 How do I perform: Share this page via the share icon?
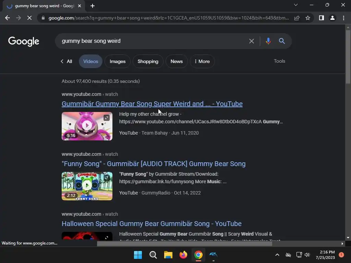297,18
